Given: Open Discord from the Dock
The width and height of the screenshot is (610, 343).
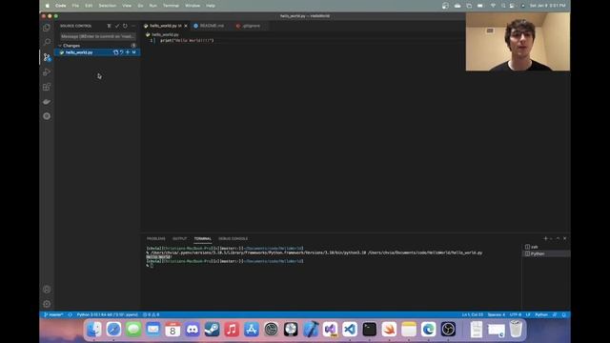Looking at the screenshot, I should (193, 330).
